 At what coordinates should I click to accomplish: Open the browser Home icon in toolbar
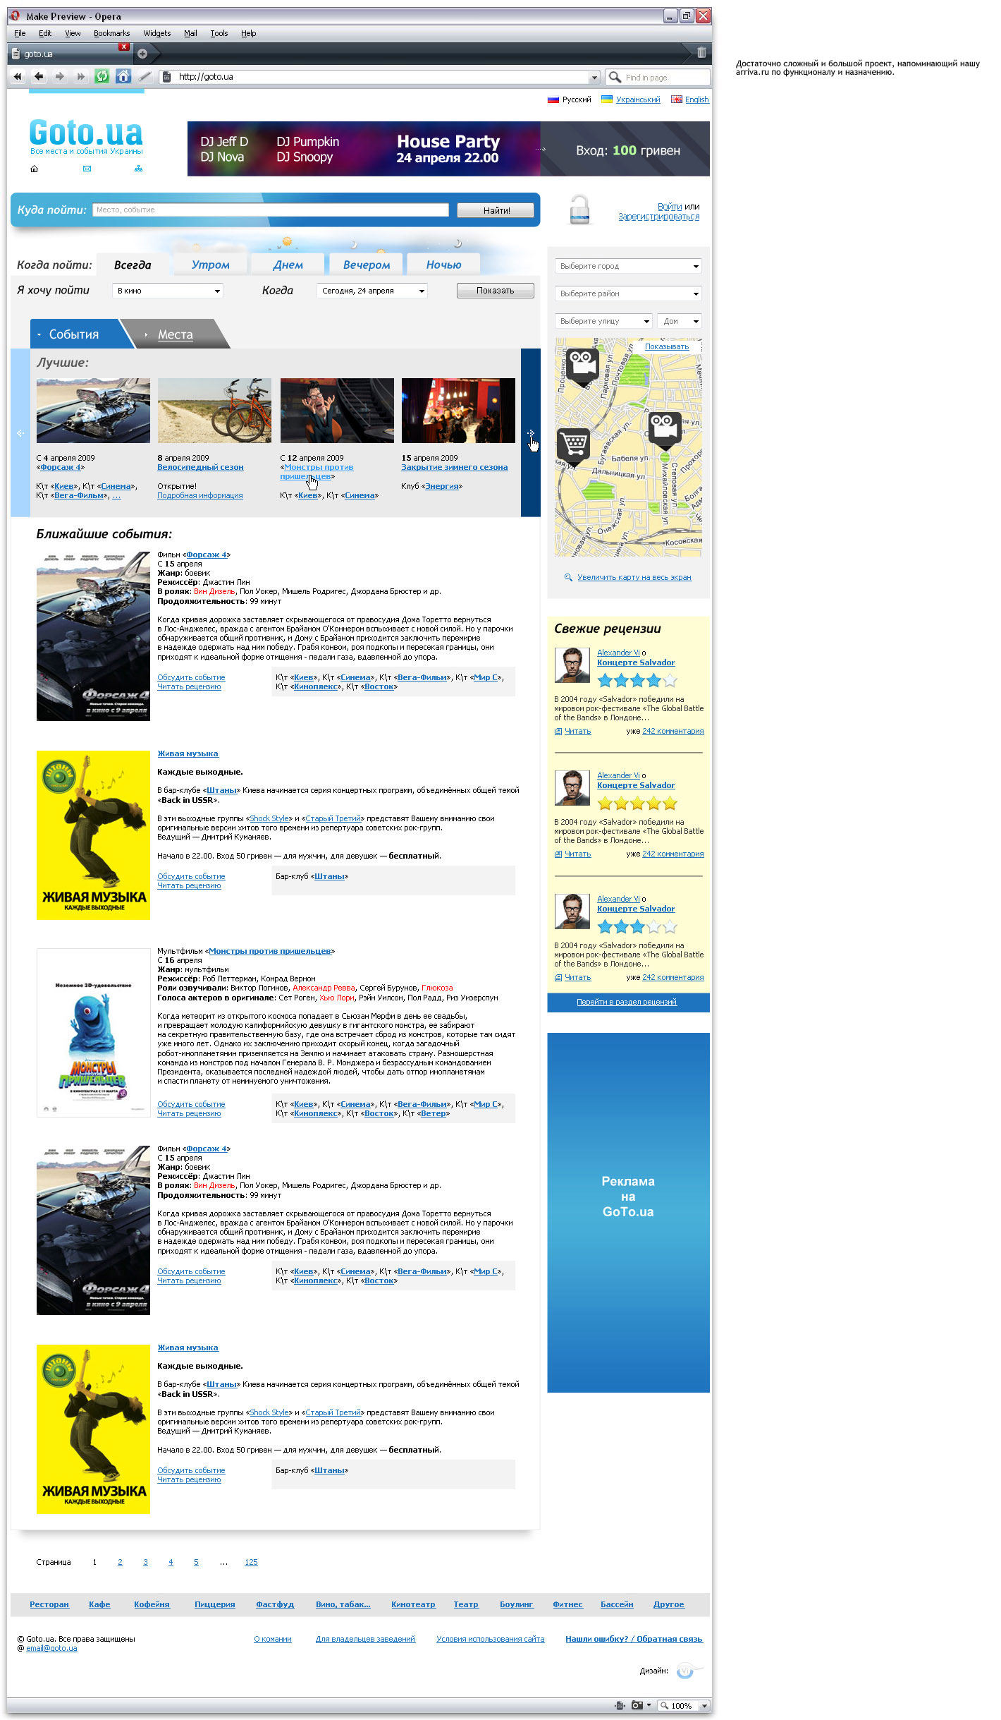click(x=123, y=76)
